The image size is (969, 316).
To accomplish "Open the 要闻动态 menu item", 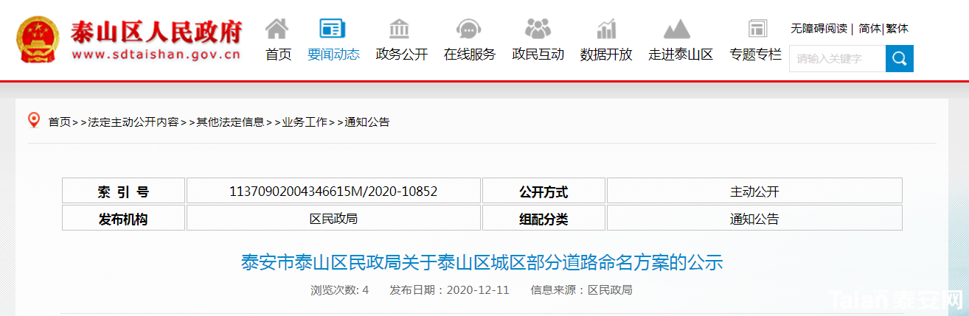I will (x=333, y=55).
